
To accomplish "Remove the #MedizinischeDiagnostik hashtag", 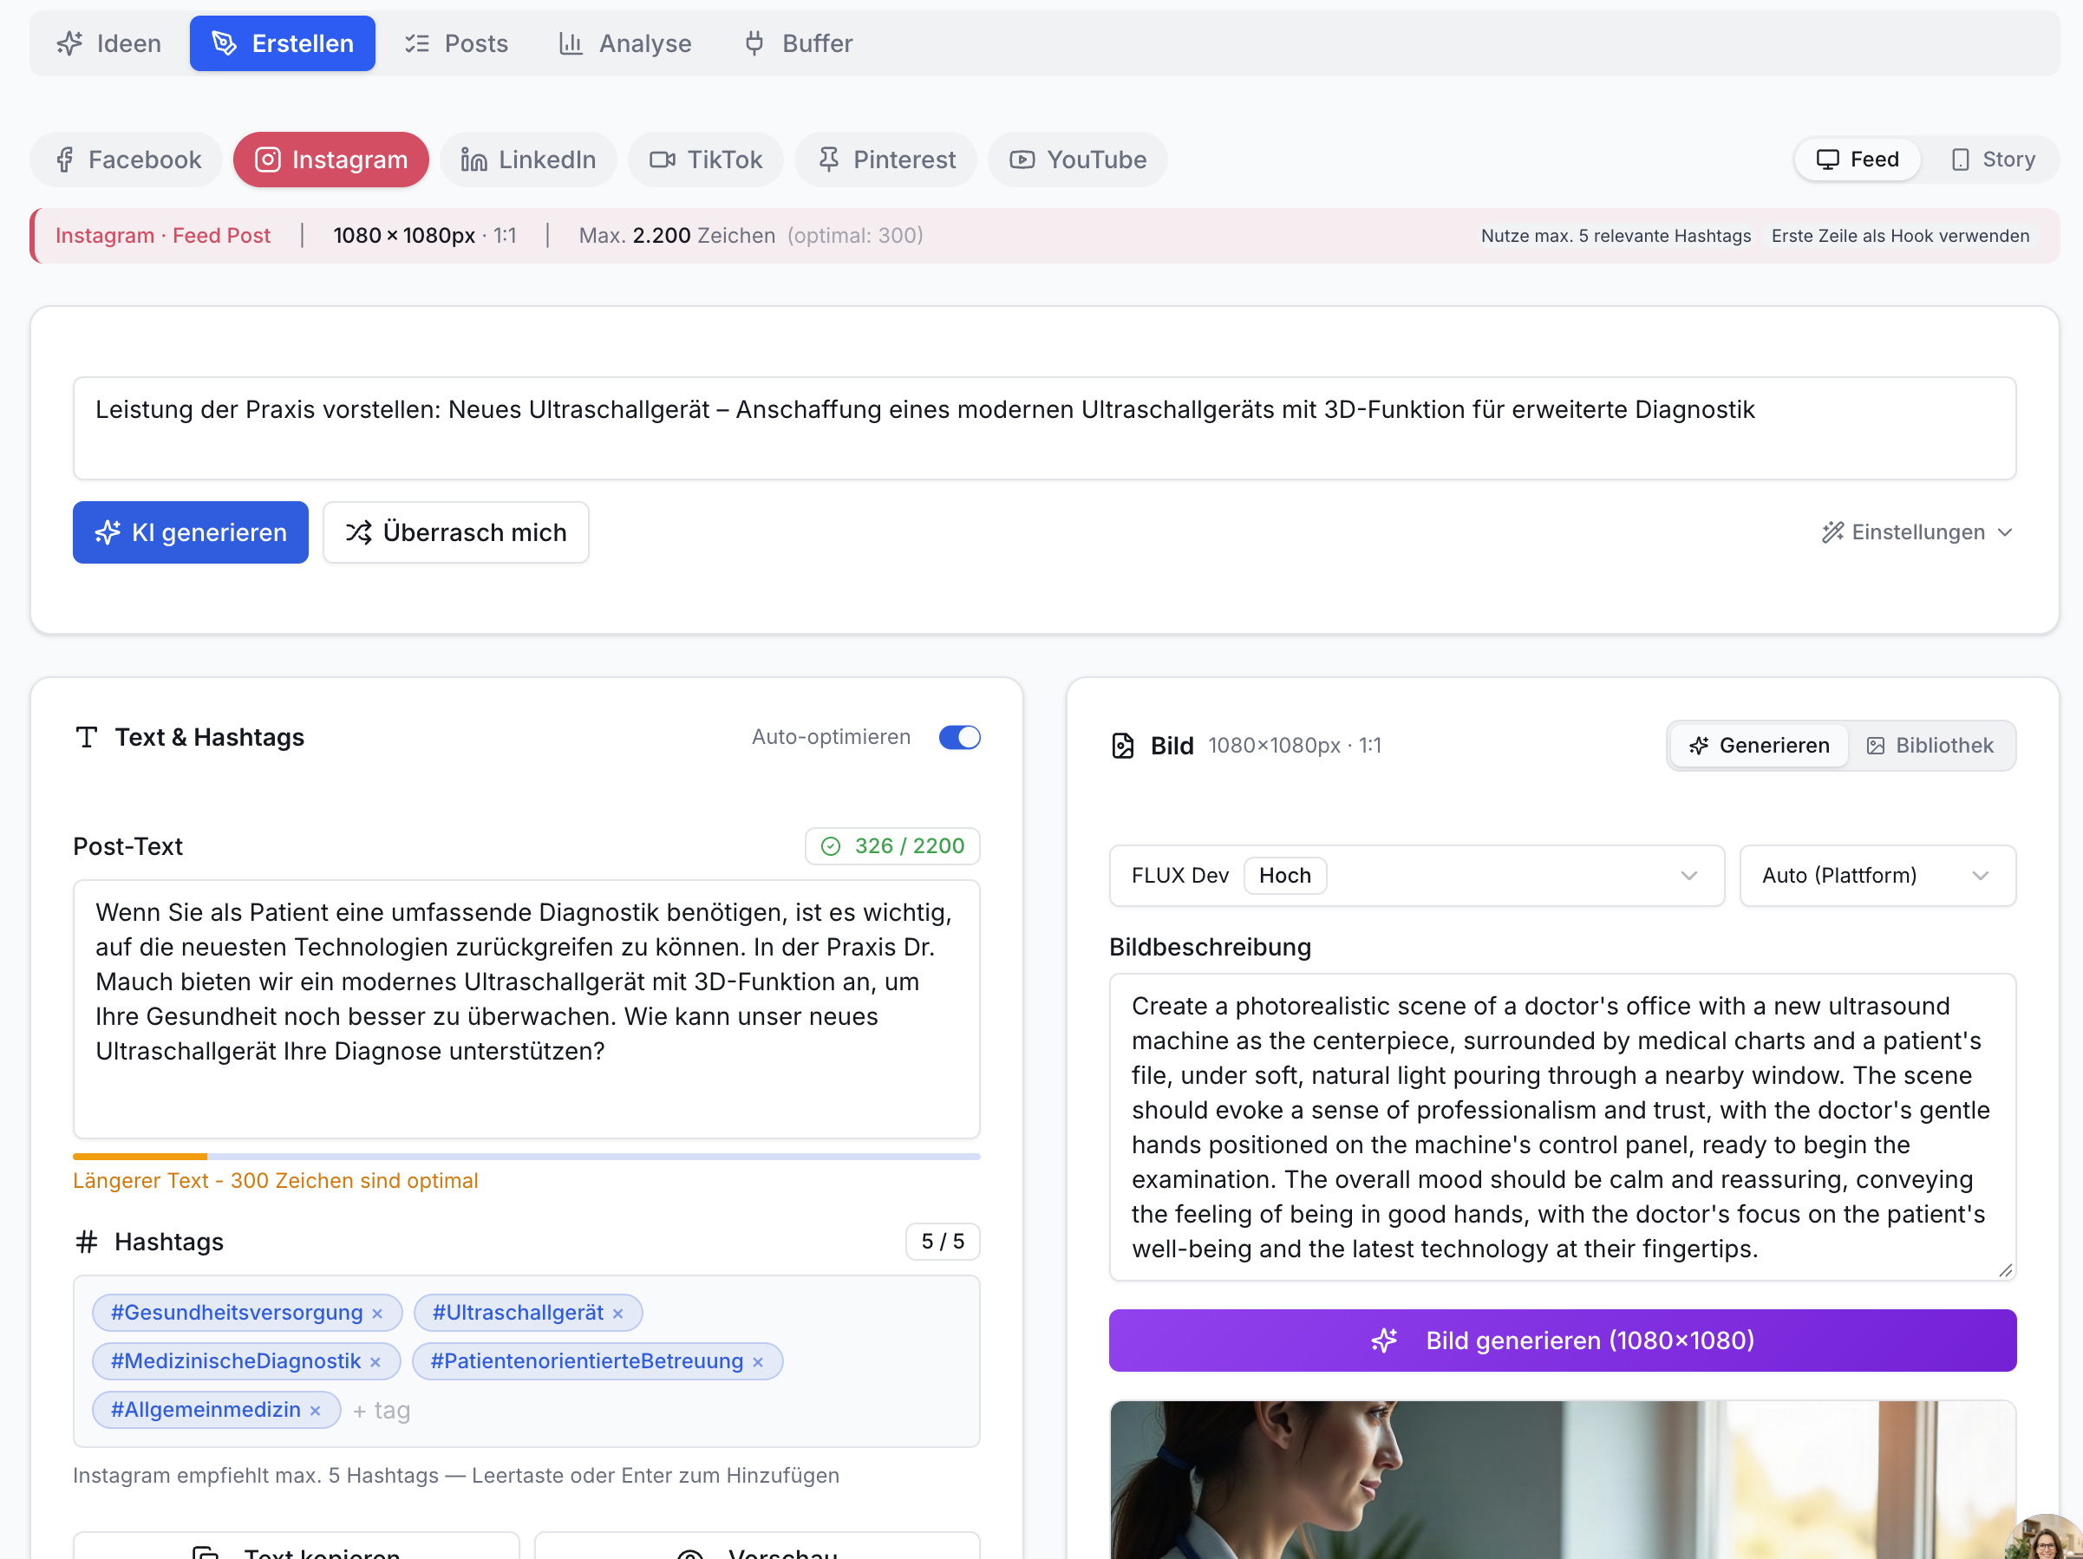I will pos(375,1362).
